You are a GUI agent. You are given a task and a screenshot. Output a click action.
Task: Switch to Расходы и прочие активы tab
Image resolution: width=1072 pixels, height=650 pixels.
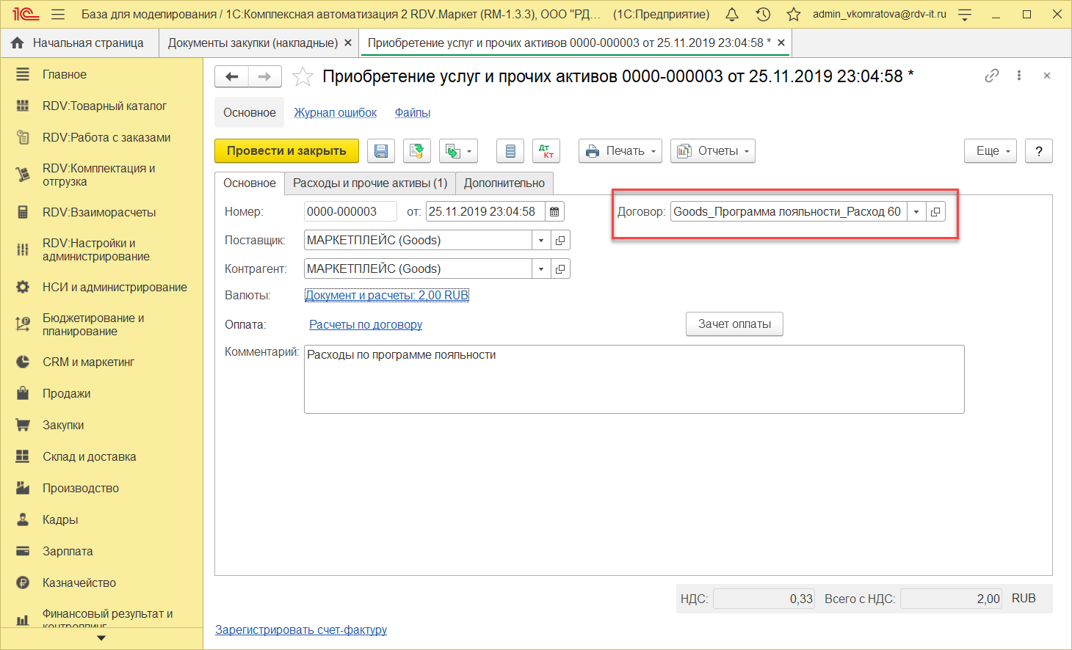(369, 183)
